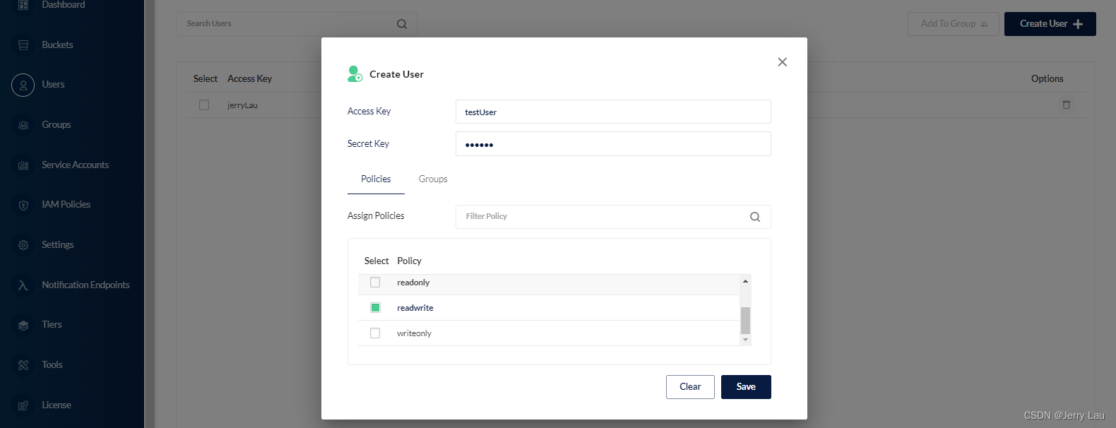Go to IAM Policies menu item
The image size is (1116, 428).
tap(66, 205)
